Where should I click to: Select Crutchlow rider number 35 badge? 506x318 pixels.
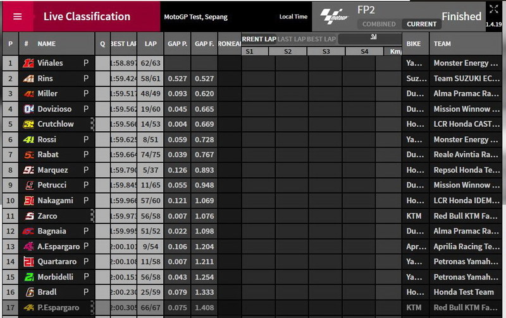(28, 124)
